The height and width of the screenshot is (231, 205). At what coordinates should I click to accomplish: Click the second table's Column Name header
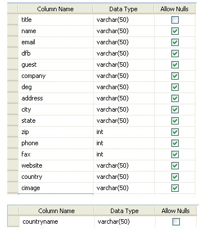57,211
